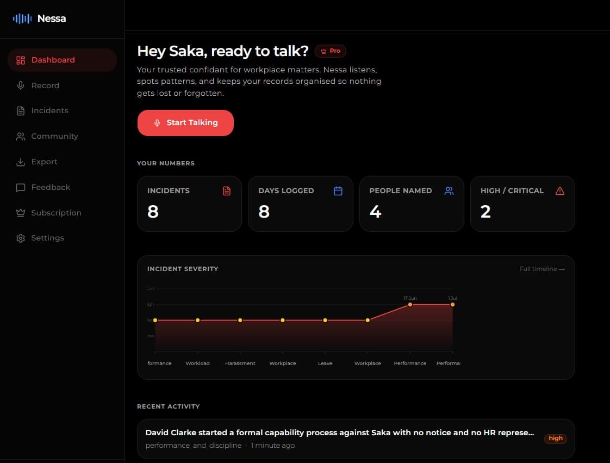Click the crown icon in the Pro badge
610x463 pixels.
tap(323, 51)
